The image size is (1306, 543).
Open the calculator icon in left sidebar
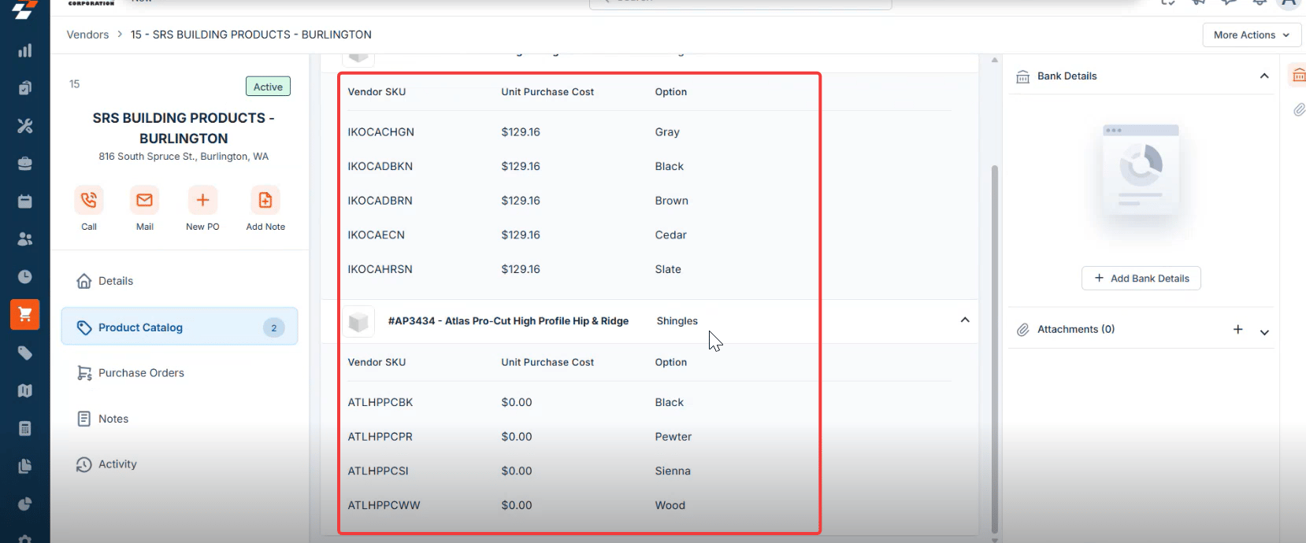[25, 429]
